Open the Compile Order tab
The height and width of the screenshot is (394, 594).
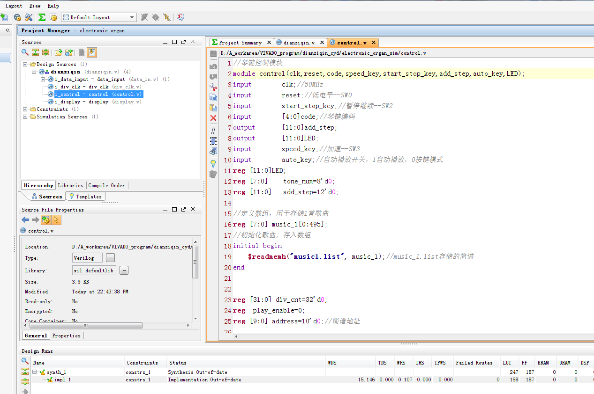[106, 185]
